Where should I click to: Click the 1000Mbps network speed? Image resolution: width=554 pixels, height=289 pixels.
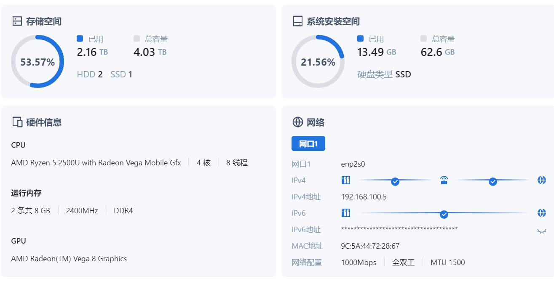pos(359,262)
